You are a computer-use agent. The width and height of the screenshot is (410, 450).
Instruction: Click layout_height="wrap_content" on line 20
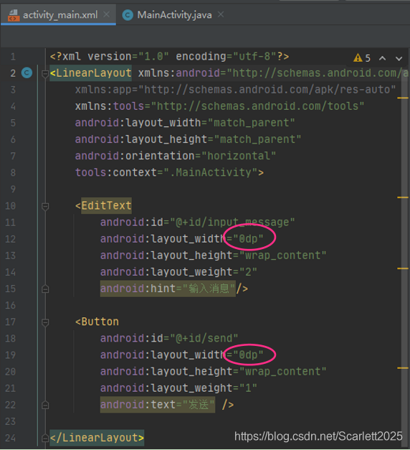coord(214,371)
